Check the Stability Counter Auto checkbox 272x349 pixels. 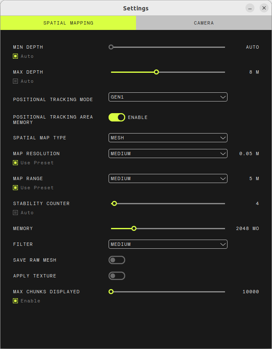(x=15, y=213)
